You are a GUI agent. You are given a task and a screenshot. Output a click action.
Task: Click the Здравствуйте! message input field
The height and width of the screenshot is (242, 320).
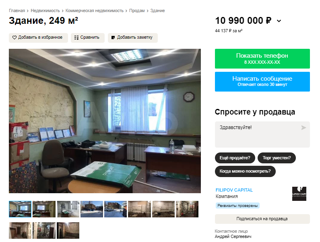pyautogui.click(x=262, y=134)
